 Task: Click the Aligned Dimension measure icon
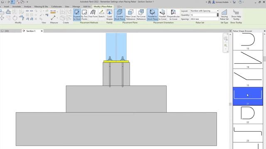point(53,12)
